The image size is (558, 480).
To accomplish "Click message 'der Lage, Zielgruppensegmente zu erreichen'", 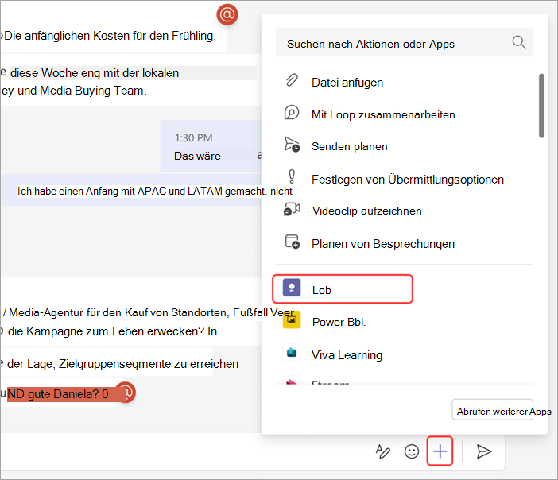I will tap(122, 364).
